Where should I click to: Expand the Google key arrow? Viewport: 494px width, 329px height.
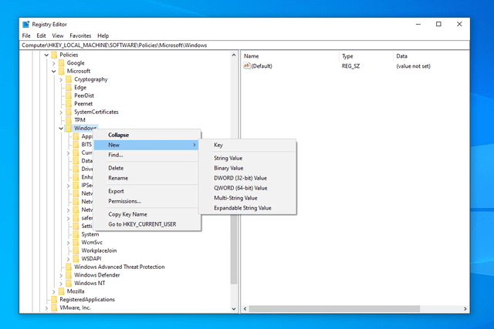pos(54,63)
